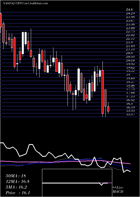This screenshot has width=140, height=197.
Task: Click the <<Live MACD label
Action: pyautogui.click(x=118, y=190)
